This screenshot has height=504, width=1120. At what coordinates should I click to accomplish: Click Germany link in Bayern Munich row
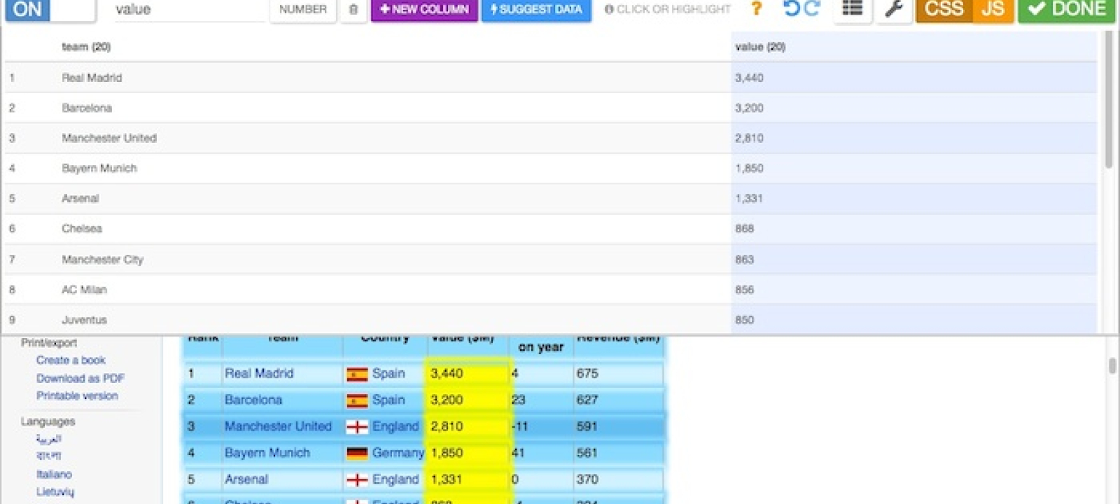[398, 453]
